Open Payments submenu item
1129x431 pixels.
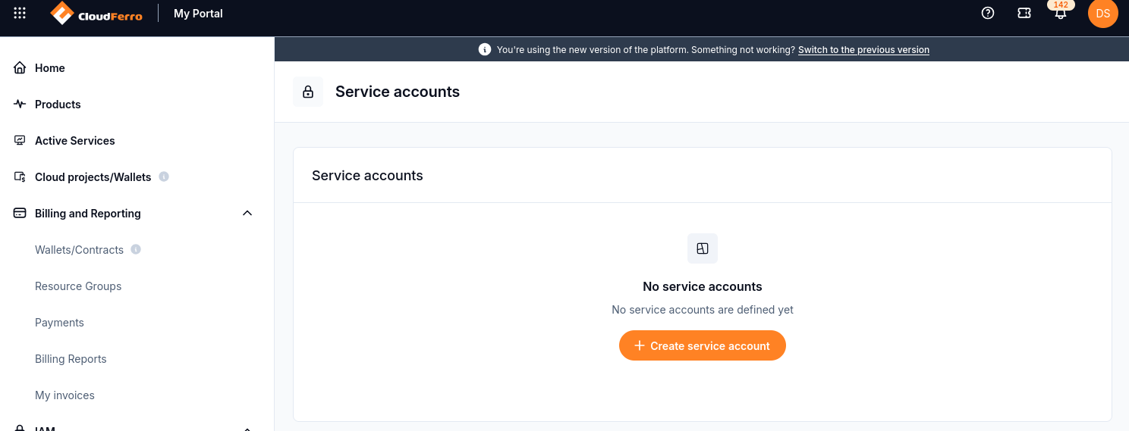pos(59,323)
